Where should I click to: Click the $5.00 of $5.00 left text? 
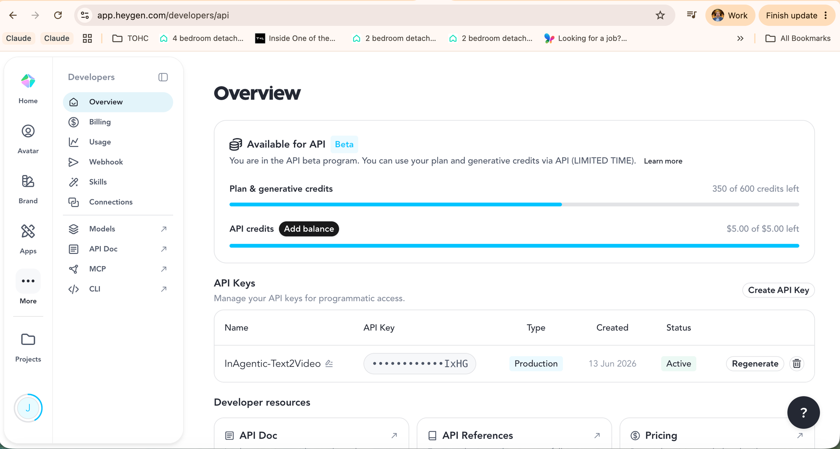[763, 229]
